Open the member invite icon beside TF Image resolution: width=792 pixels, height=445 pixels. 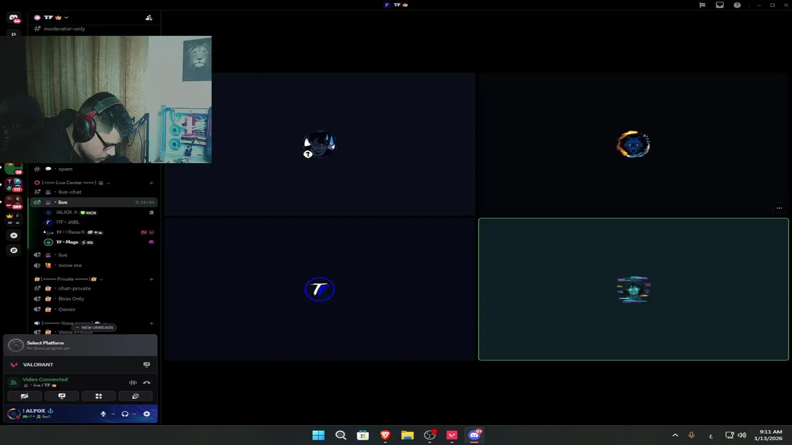tap(148, 18)
